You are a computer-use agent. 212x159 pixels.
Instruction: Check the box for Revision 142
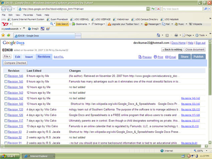(x=6, y=98)
